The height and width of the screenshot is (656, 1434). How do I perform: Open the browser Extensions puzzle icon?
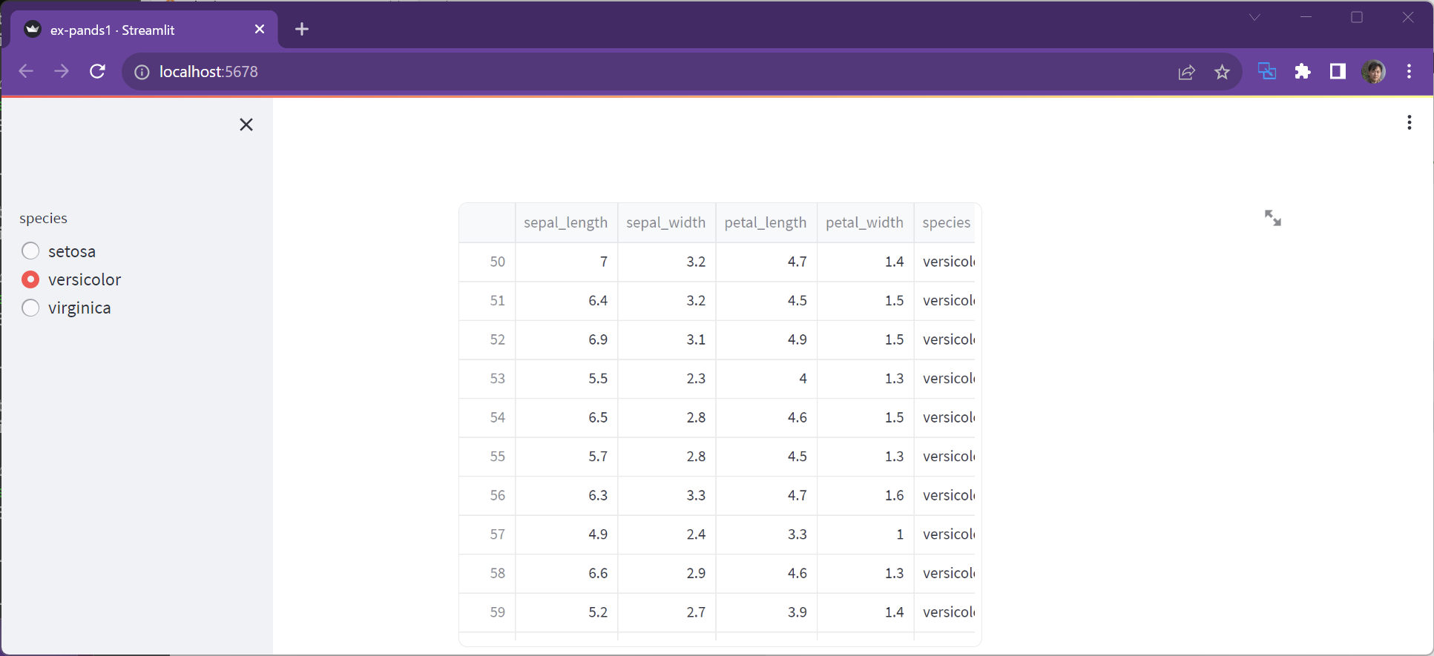click(1302, 71)
